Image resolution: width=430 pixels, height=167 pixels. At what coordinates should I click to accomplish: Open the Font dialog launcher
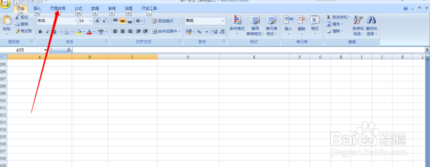click(106, 41)
